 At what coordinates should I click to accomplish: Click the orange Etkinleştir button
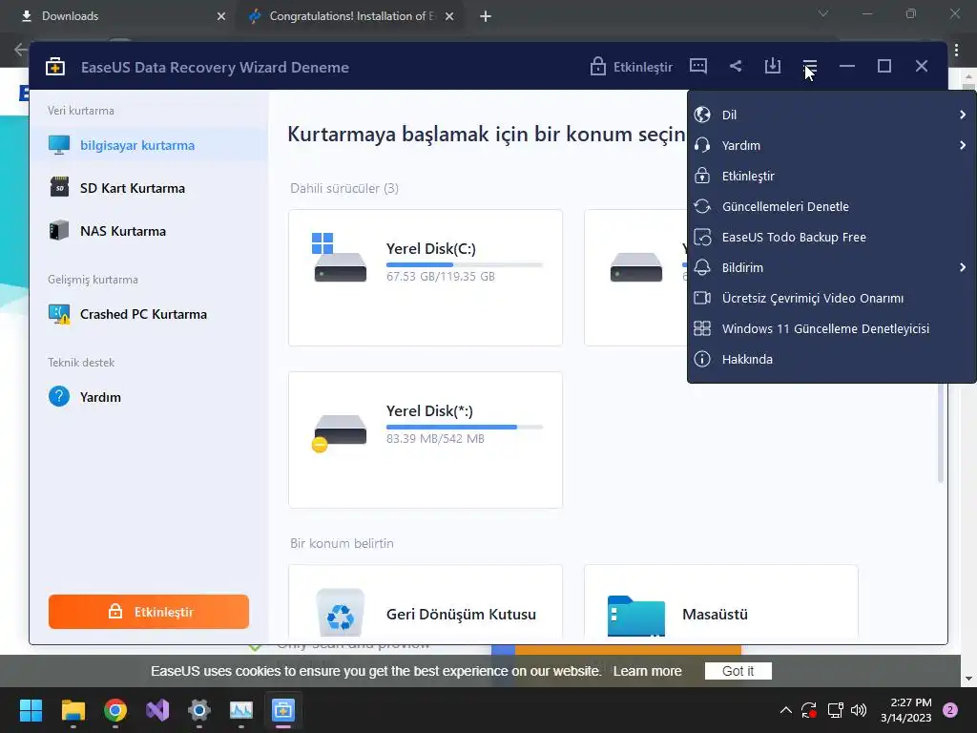(149, 612)
